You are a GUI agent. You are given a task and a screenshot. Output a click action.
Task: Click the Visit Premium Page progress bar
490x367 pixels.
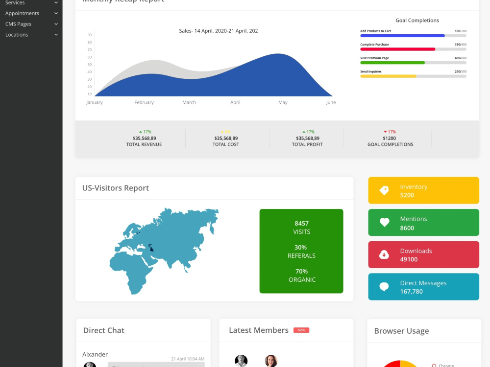click(x=413, y=63)
